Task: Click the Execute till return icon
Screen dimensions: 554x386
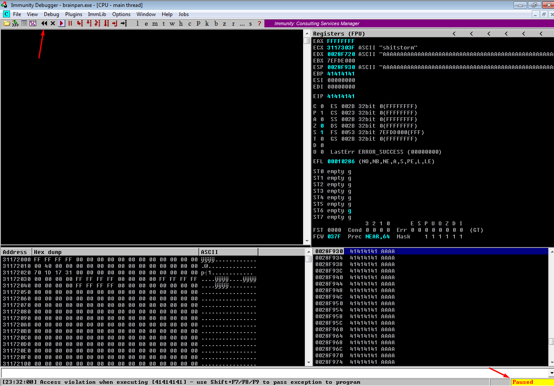Action: click(114, 23)
